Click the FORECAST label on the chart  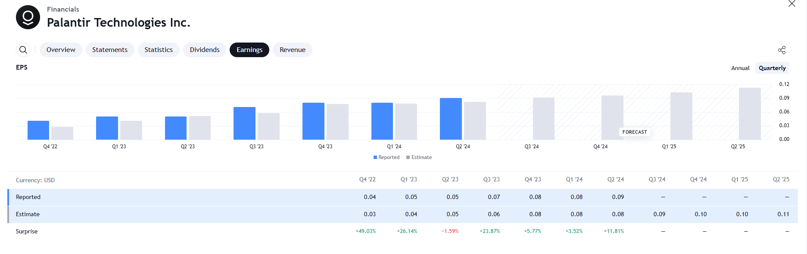(635, 132)
